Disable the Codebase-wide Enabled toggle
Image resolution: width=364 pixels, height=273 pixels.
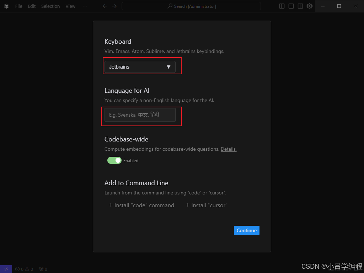[114, 160]
